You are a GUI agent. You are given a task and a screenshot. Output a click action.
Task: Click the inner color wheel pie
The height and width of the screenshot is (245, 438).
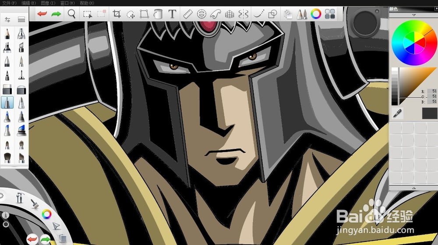(x=414, y=43)
